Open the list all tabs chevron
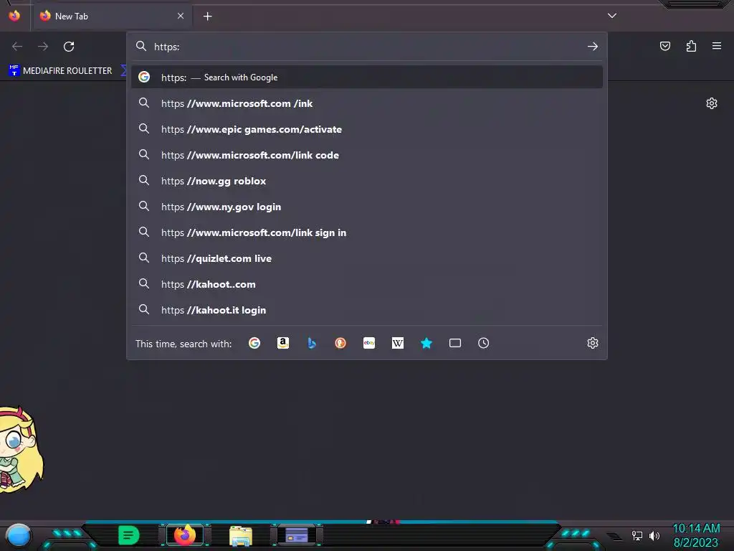734x551 pixels. [612, 16]
